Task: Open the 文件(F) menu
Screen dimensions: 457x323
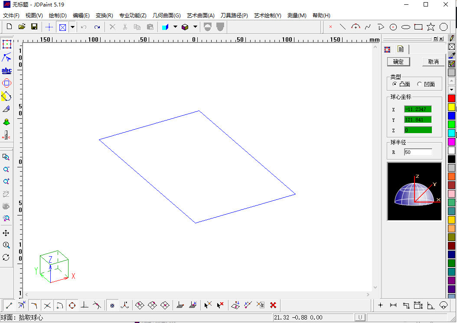Action: [x=11, y=16]
